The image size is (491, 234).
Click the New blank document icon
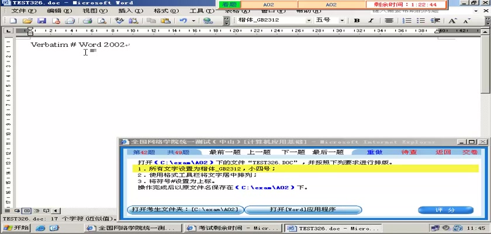[13, 20]
